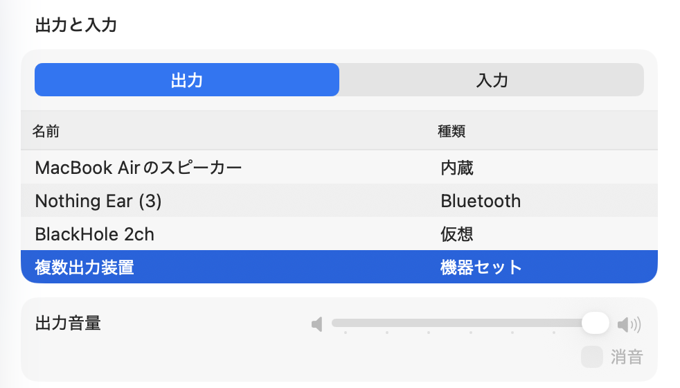Viewport: 680px width, 388px height.
Task: Choose the BlackHole 2ch output device
Action: [x=95, y=234]
